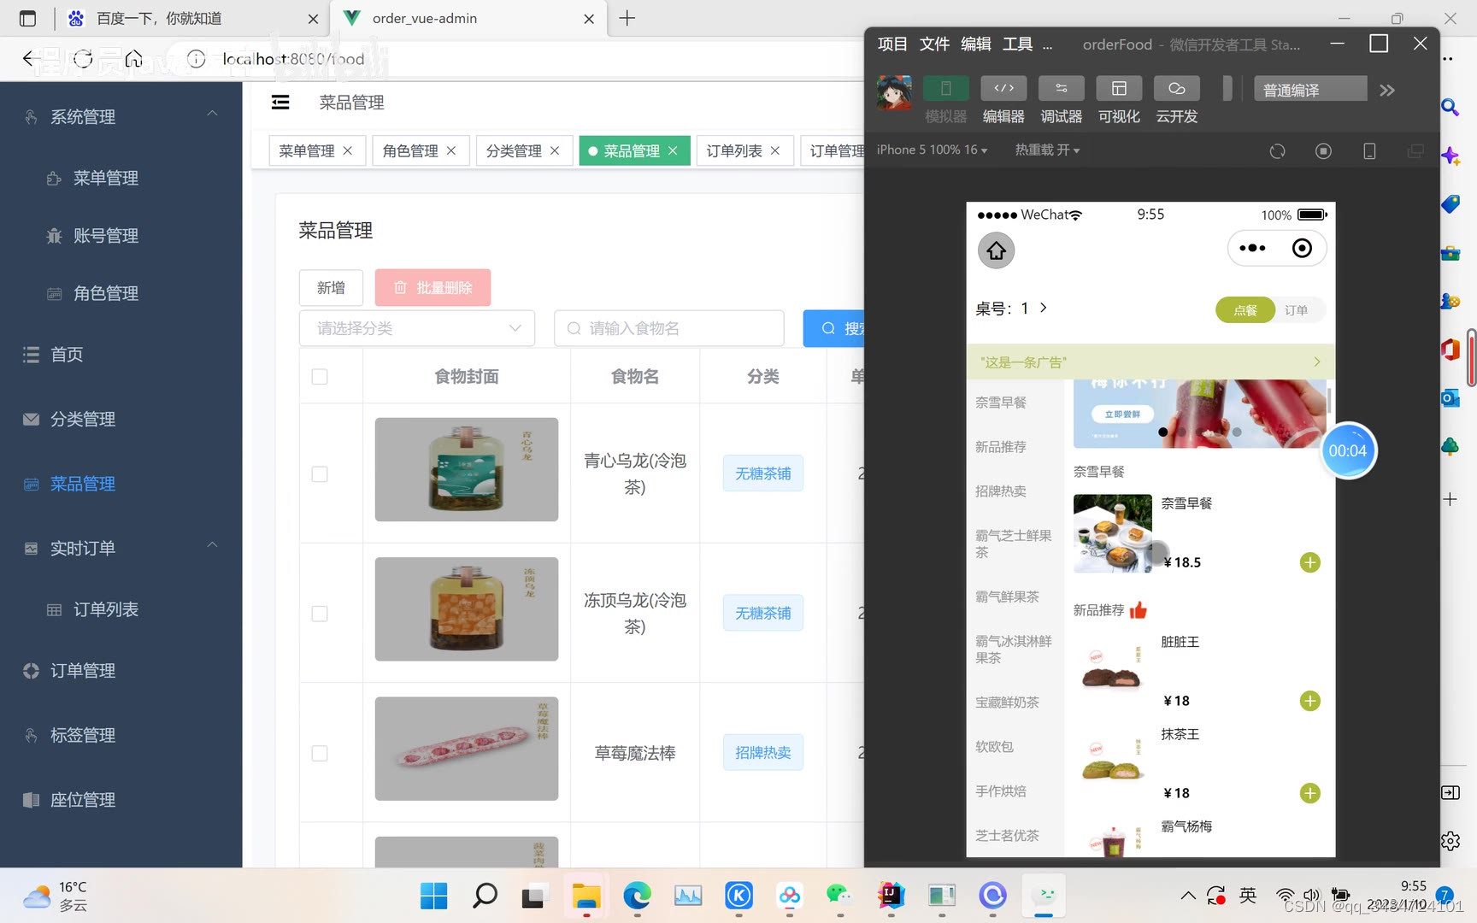
Task: Expand more DevTools toolbar items
Action: 1387,90
